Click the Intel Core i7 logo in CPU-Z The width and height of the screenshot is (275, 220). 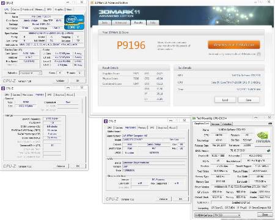[x=74, y=22]
